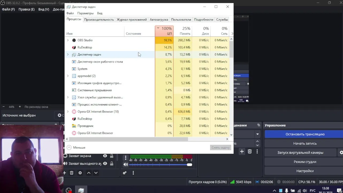The image size is (343, 193).
Task: Open transition properties three dots menu
Action: point(257,151)
